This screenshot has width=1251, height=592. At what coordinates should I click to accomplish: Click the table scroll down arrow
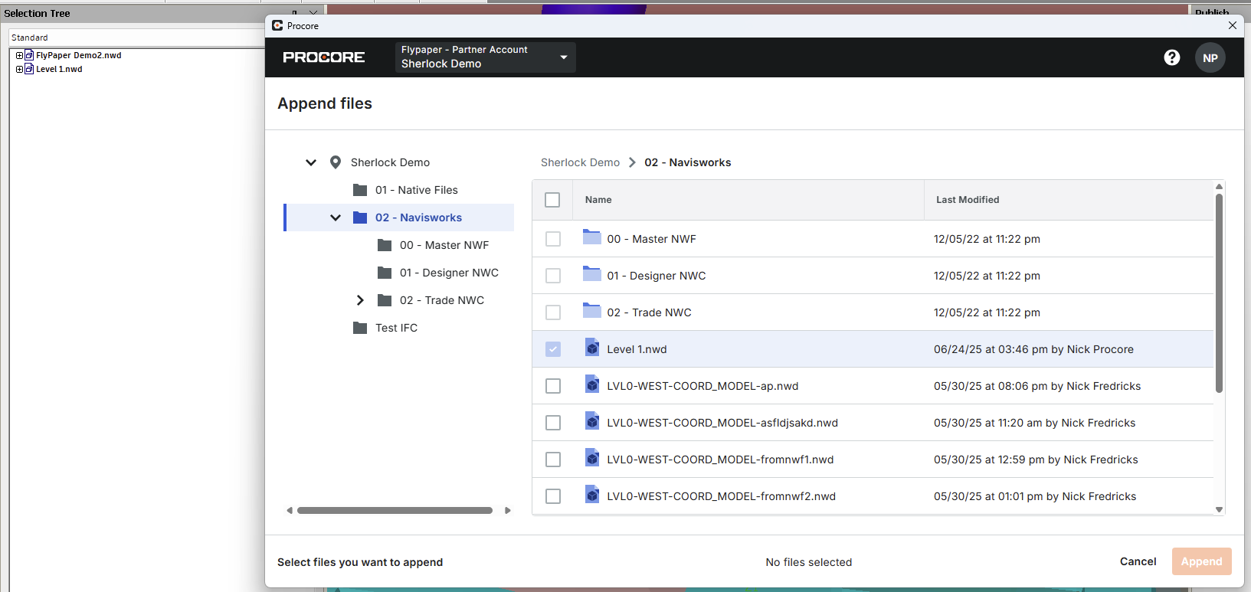pos(1219,509)
